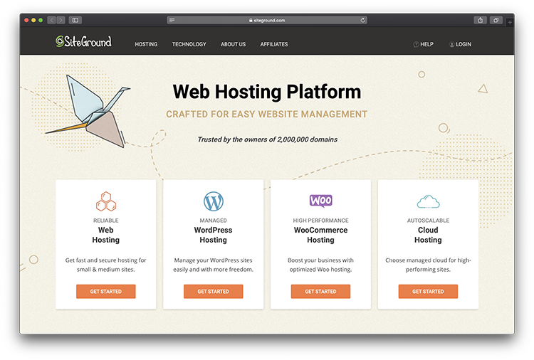Image resolution: width=534 pixels, height=360 pixels.
Task: Click the Cloud Hosting card title
Action: (x=428, y=235)
